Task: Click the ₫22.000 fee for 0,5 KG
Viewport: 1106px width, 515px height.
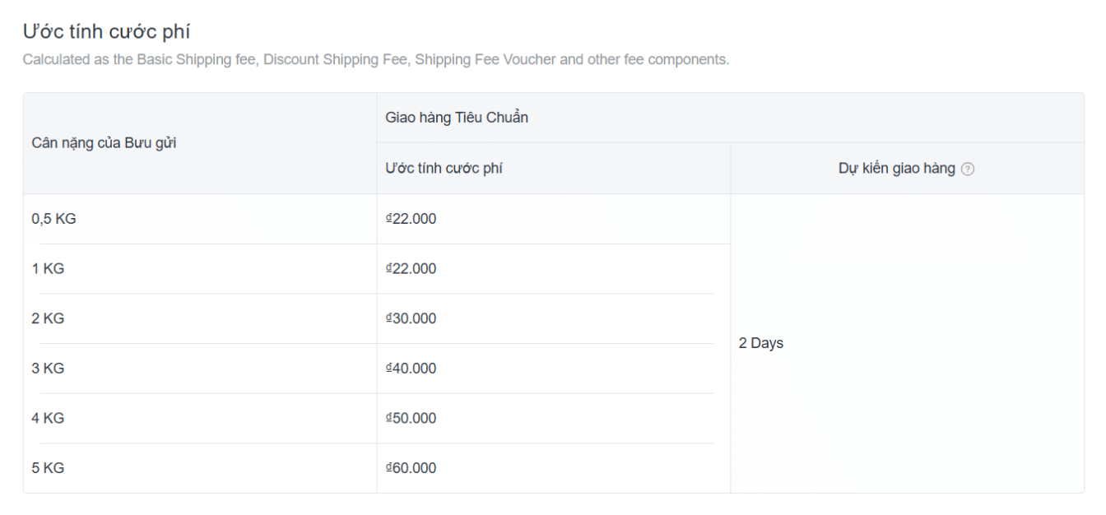Action: coord(411,219)
